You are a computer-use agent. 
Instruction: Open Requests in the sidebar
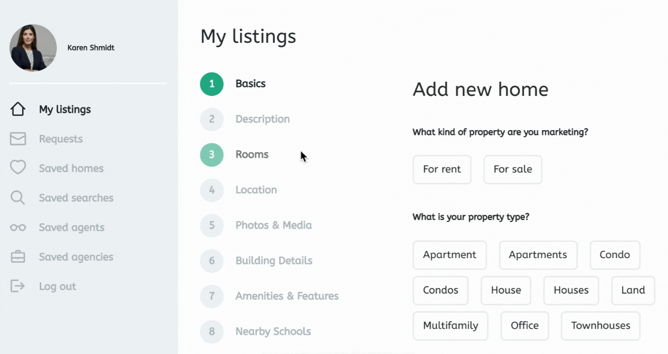pyautogui.click(x=60, y=139)
